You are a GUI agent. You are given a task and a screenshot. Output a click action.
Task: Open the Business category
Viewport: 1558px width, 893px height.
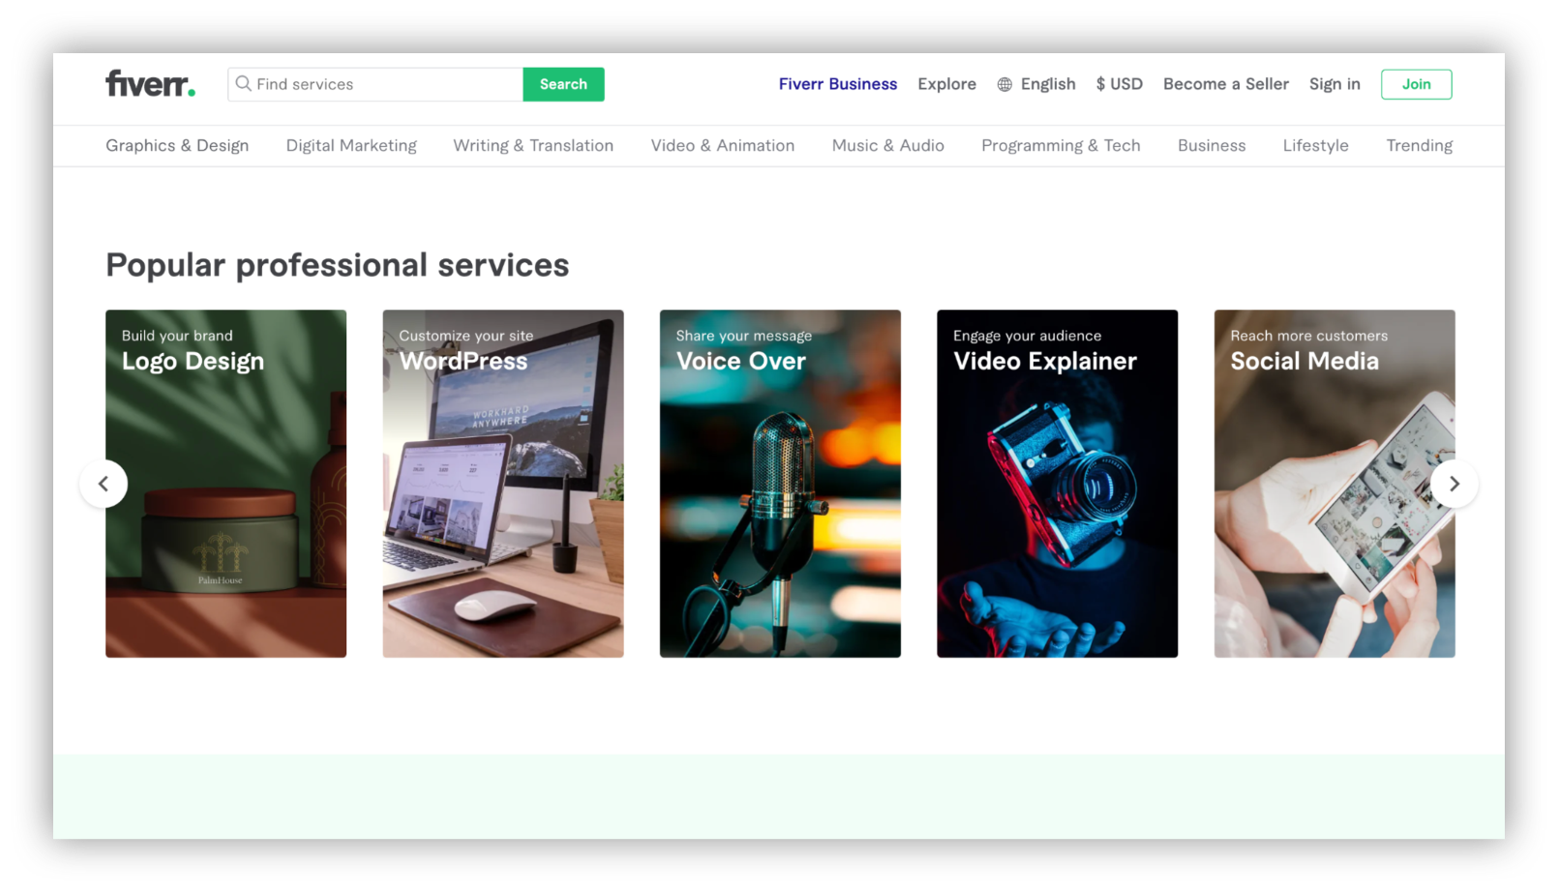pyautogui.click(x=1212, y=145)
